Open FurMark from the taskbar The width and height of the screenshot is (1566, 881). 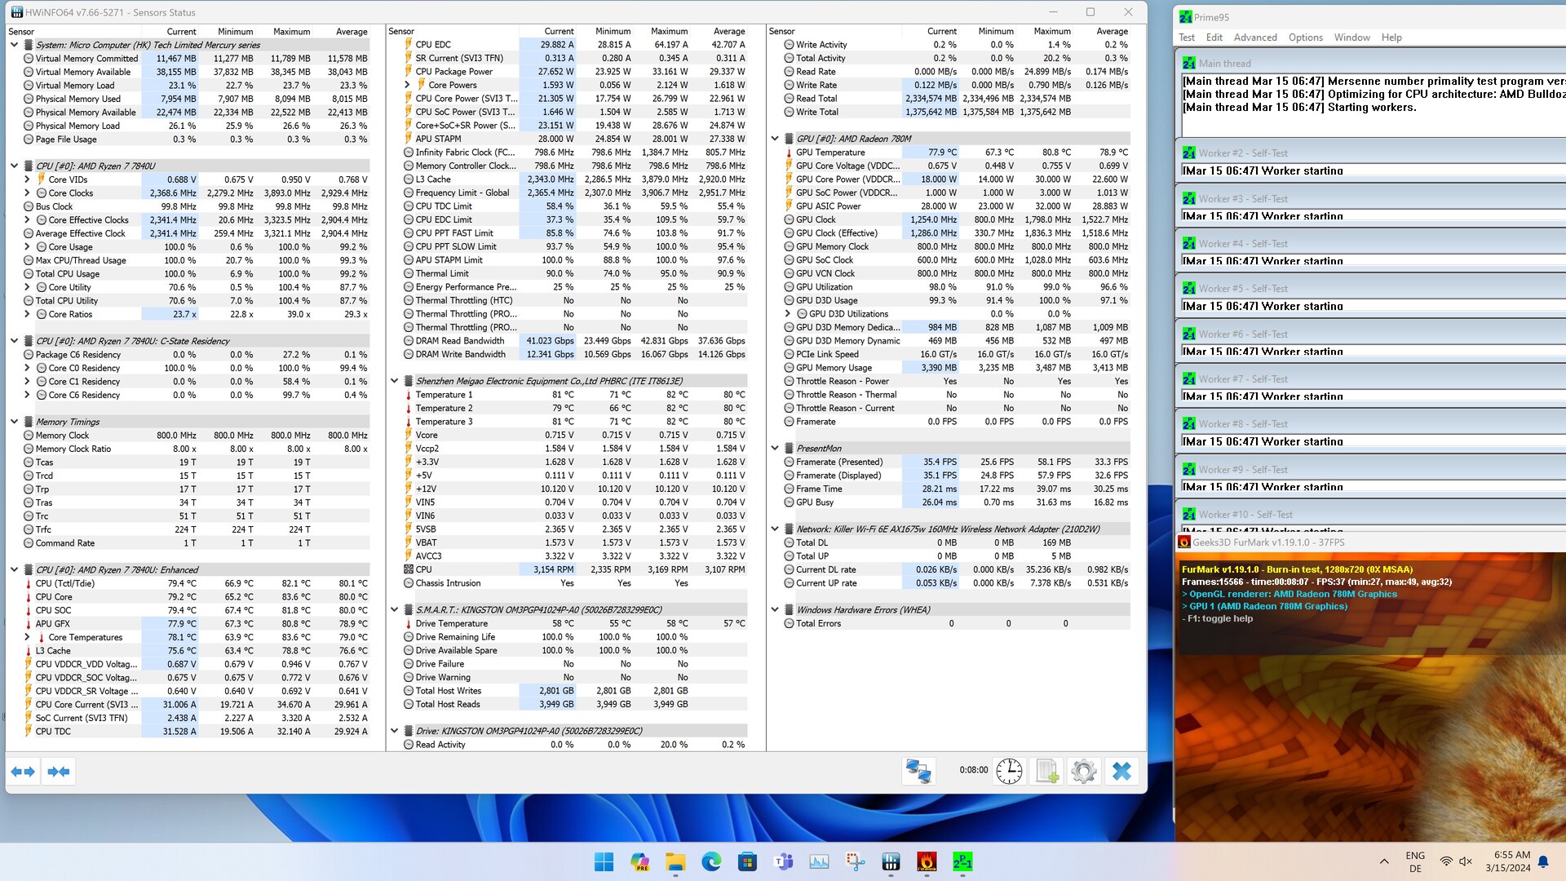(x=927, y=861)
